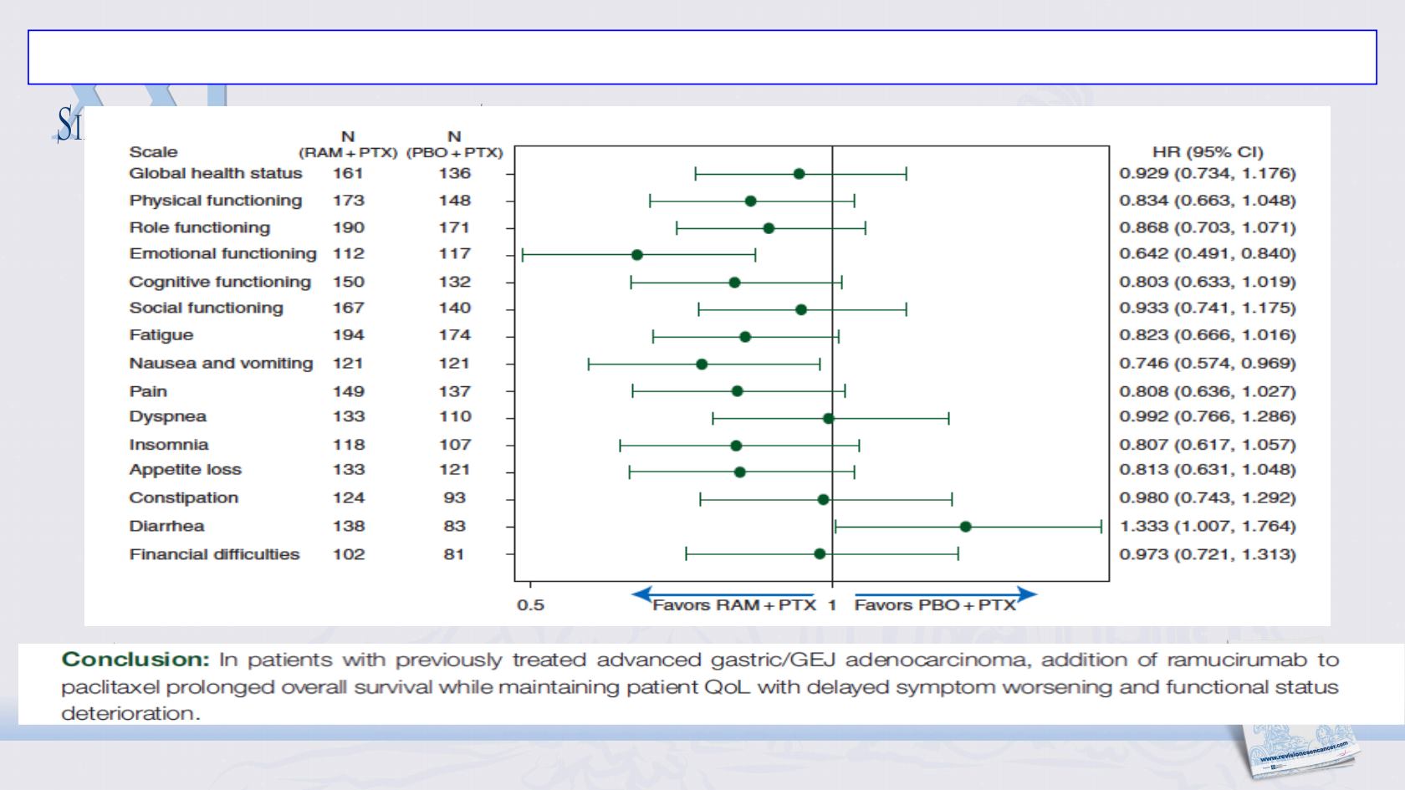Click N value '83' for Diarrhea

tap(454, 526)
